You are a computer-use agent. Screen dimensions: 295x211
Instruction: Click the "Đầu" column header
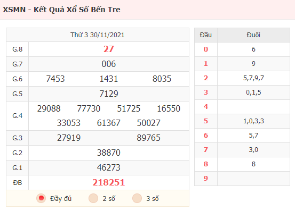click(x=206, y=35)
